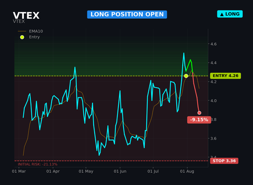
Task: Click the 4.6 price axis label
Action: [x=214, y=44]
